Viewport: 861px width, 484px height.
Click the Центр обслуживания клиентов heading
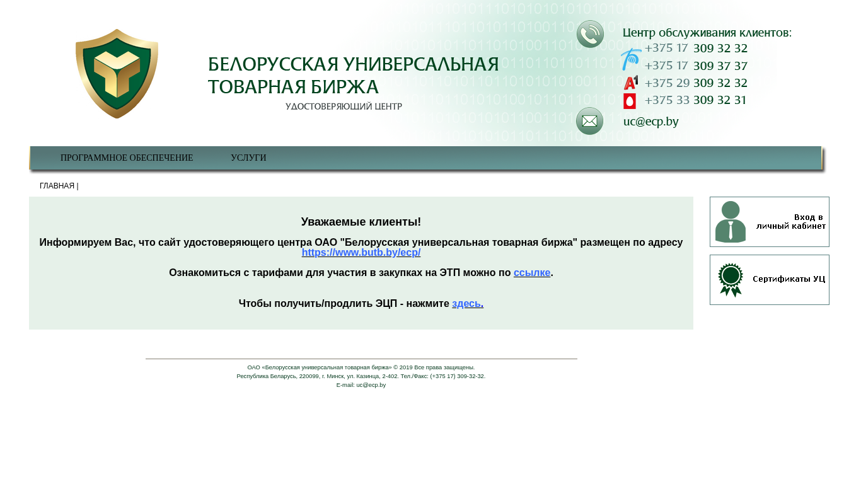coord(707,32)
